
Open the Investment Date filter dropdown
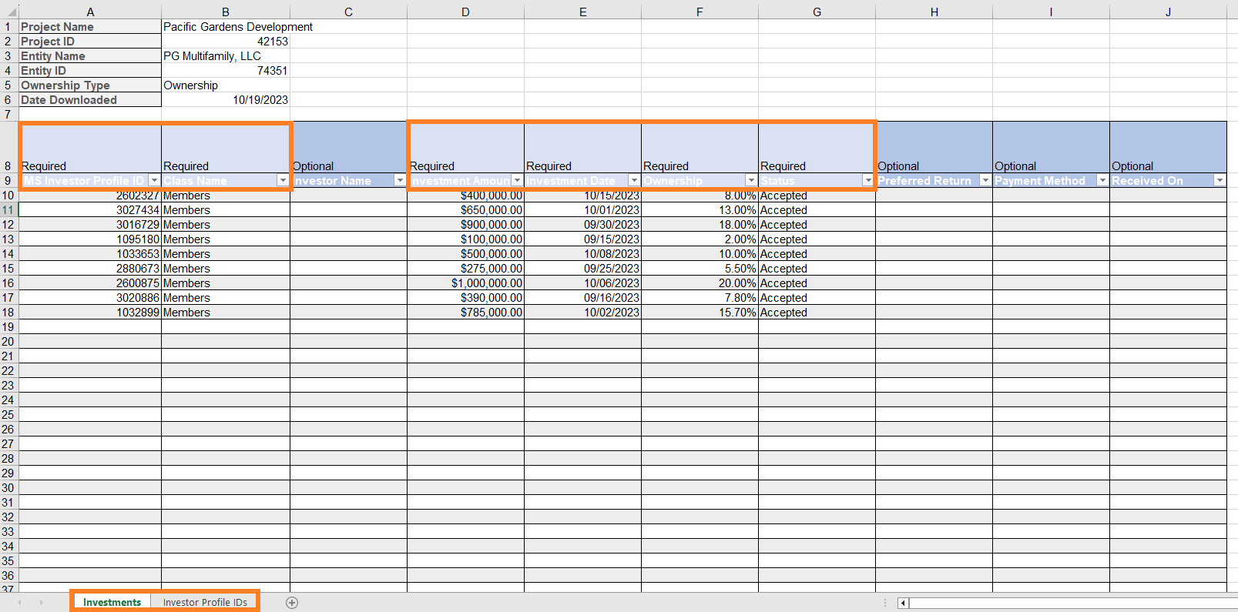tap(634, 180)
